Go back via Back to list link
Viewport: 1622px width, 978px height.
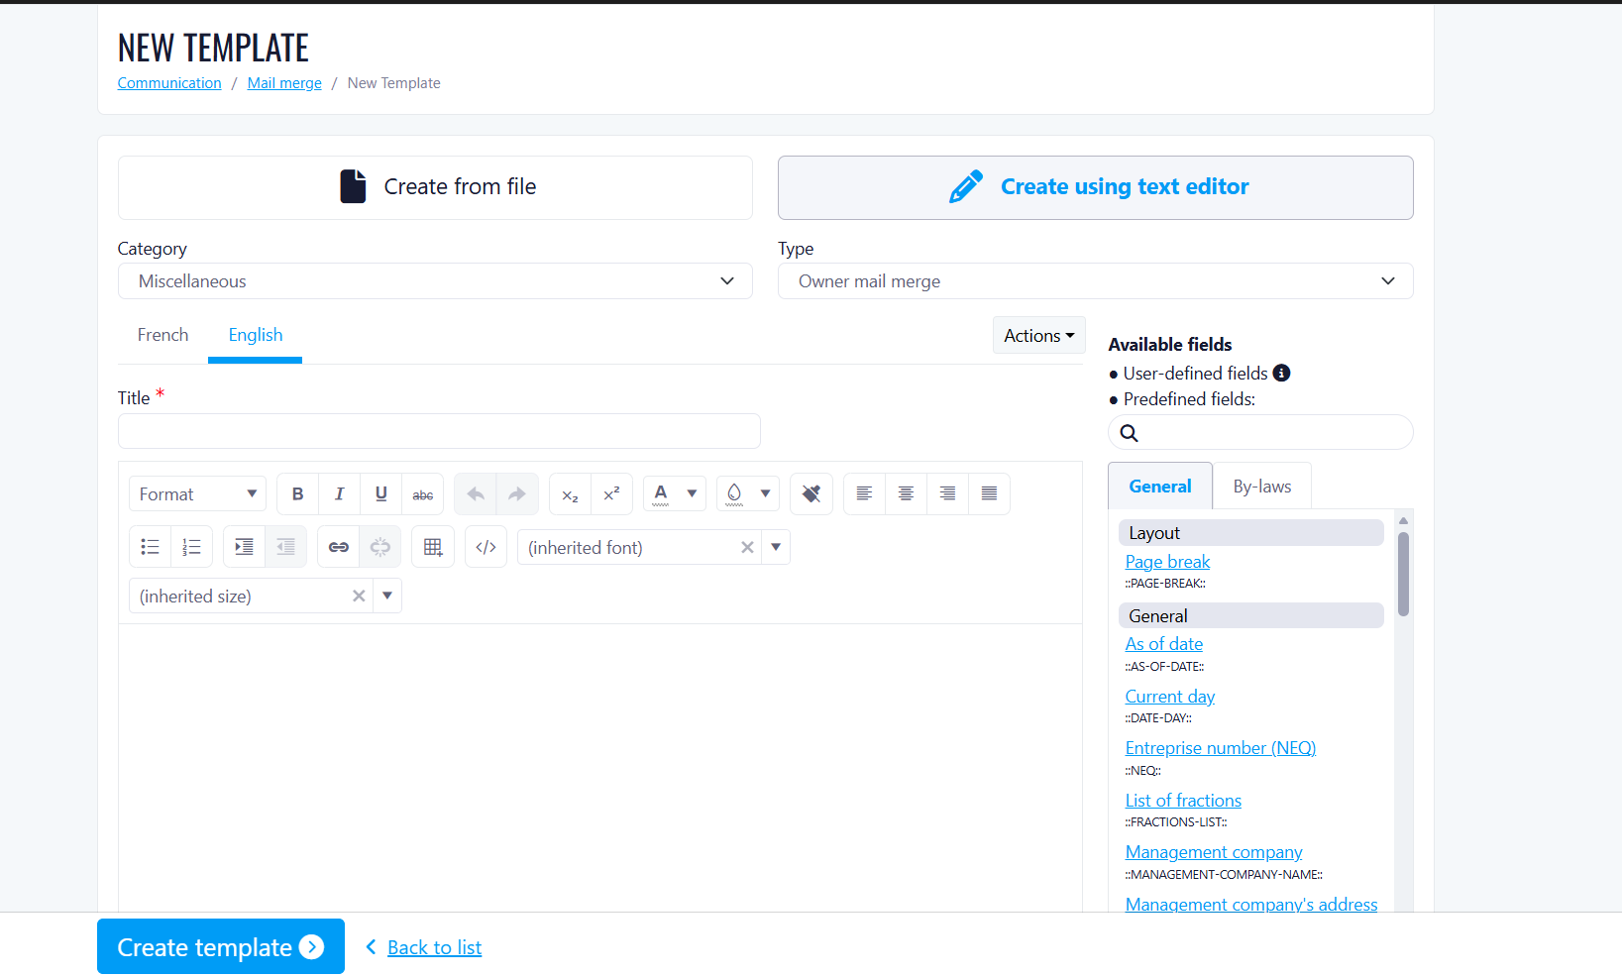pos(434,947)
